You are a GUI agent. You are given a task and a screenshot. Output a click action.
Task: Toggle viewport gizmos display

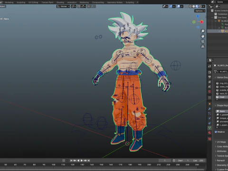[x=171, y=6]
